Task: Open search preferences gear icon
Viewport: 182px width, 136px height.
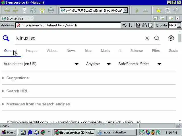Action: coord(171,38)
